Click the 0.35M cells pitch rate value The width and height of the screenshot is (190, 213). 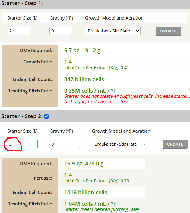[90, 91]
